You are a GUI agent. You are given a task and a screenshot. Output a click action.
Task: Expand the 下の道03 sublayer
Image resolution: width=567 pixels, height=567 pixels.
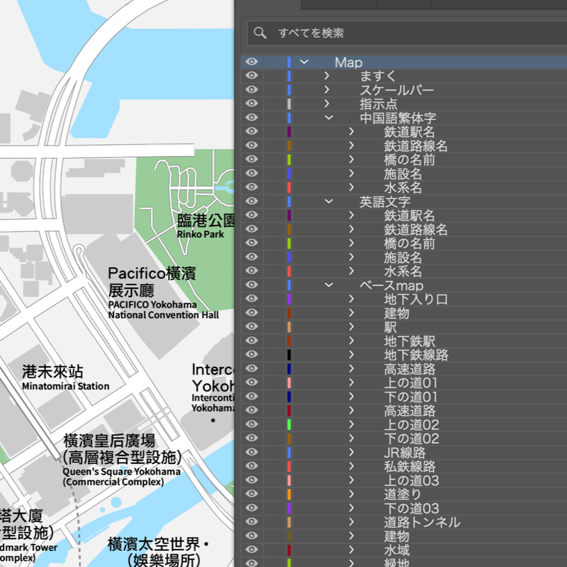click(351, 508)
